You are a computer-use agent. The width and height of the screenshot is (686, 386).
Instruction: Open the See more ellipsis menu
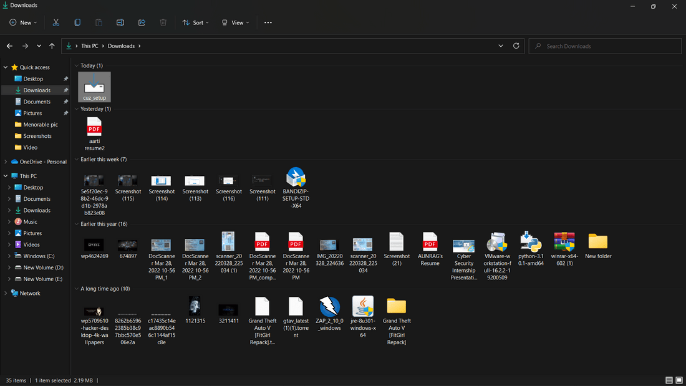point(268,22)
